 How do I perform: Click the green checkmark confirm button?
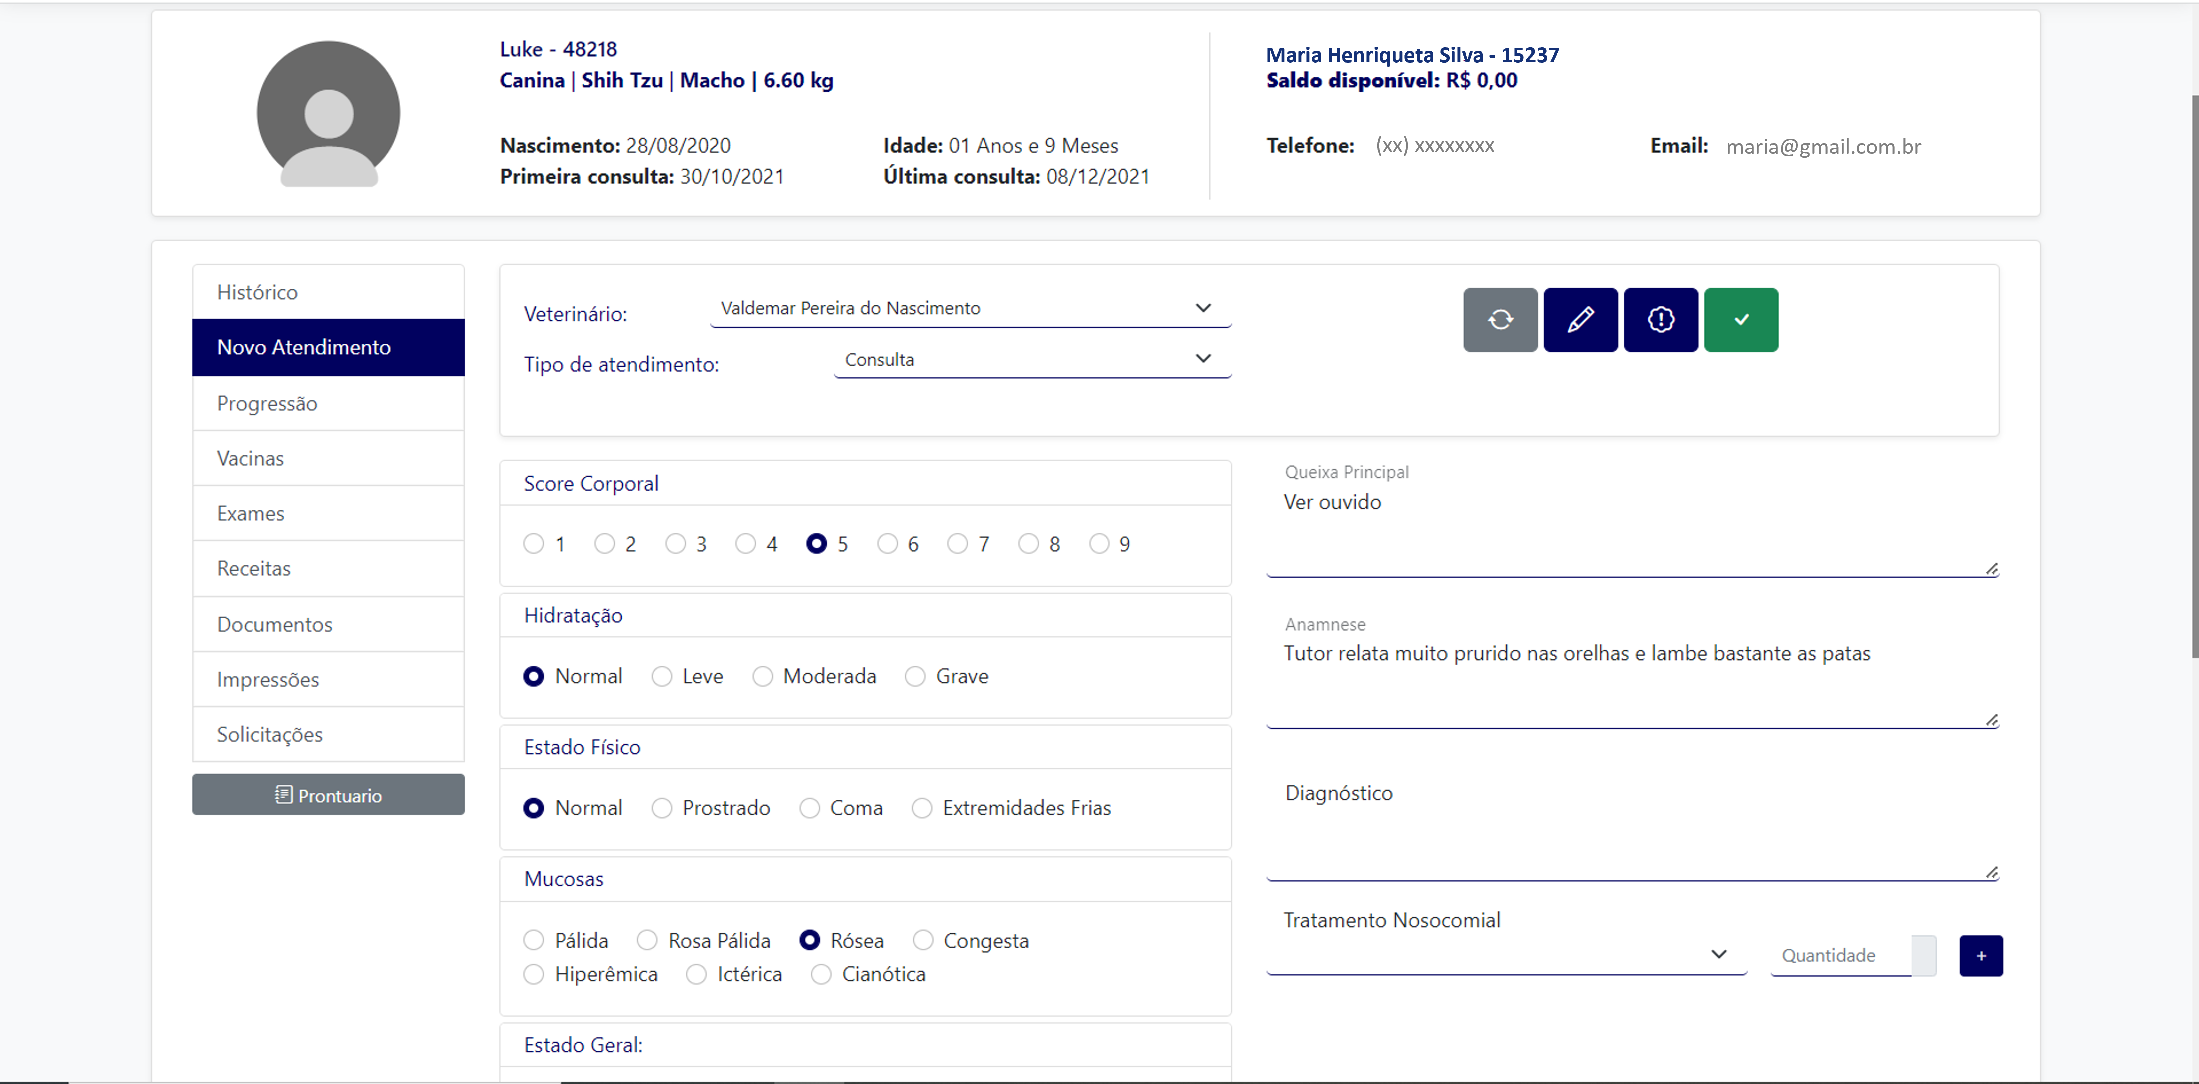click(1741, 319)
